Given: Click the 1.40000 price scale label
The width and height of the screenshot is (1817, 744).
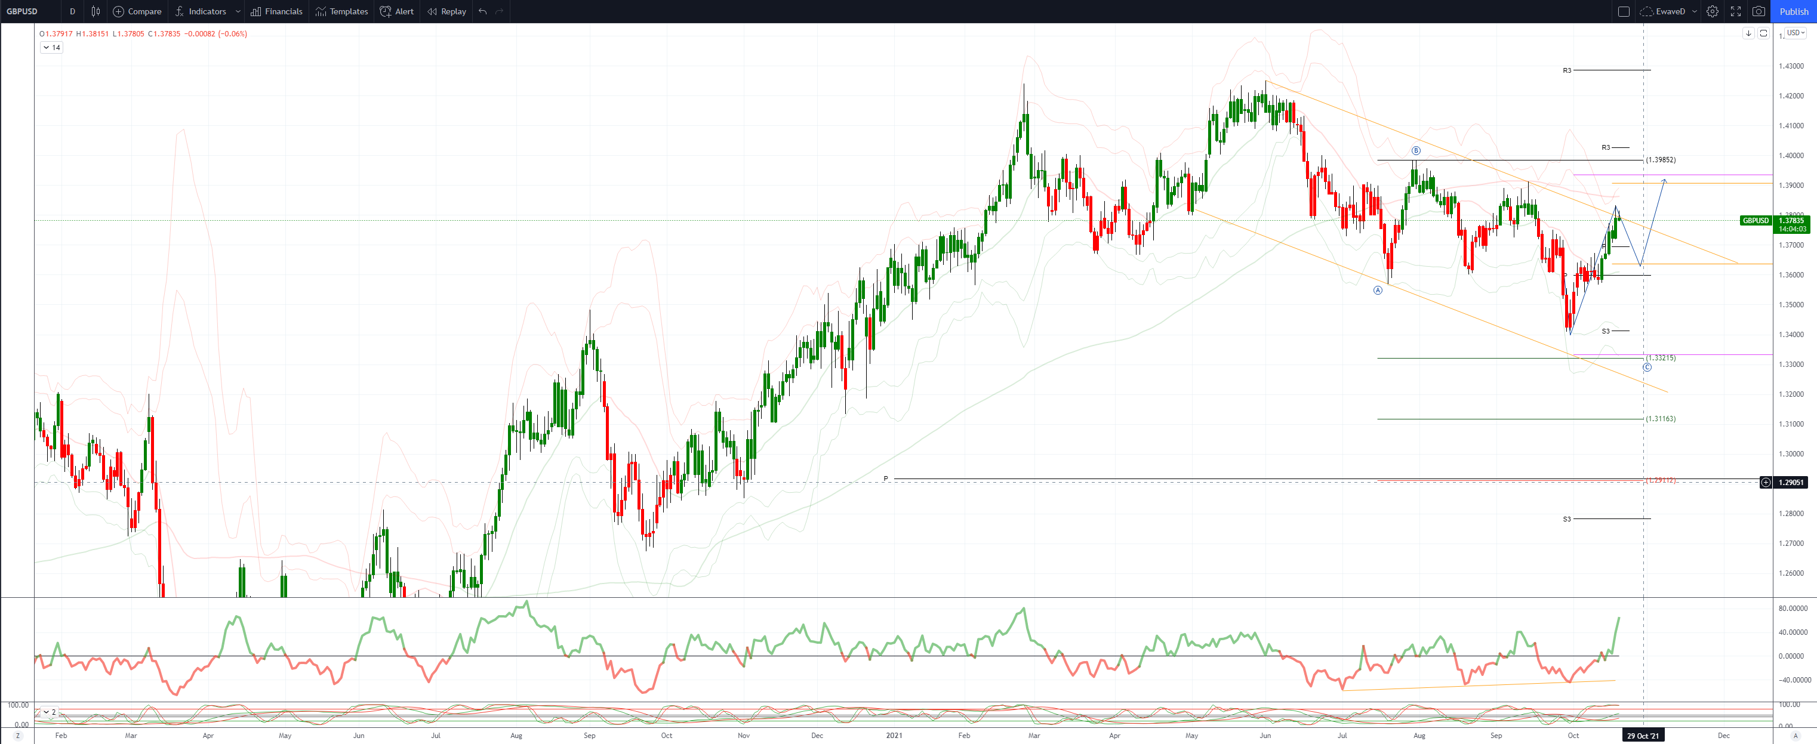Looking at the screenshot, I should pos(1791,155).
